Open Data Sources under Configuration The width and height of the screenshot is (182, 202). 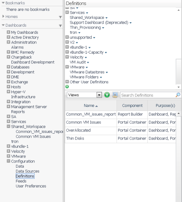[x=28, y=171]
